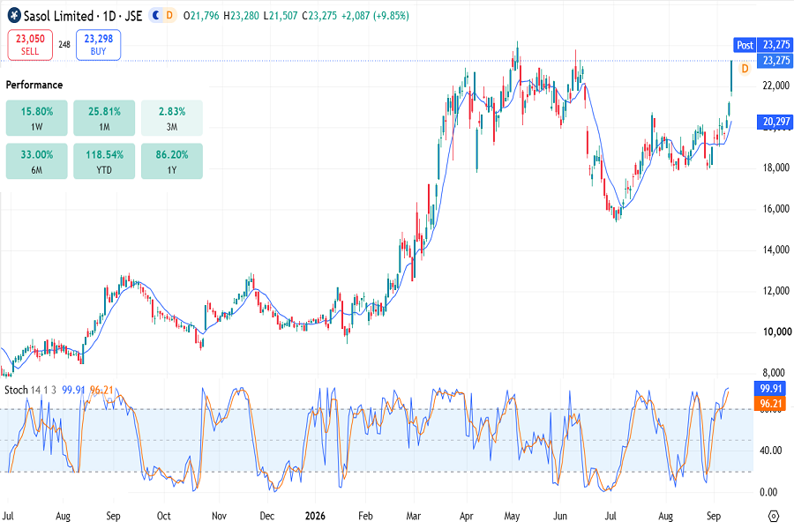Click the Feb label on time axis
Viewport: 794px width, 529px height.
coord(365,516)
